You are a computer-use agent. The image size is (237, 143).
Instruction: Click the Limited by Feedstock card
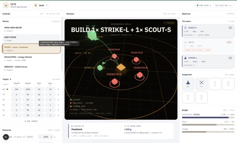click(x=95, y=131)
